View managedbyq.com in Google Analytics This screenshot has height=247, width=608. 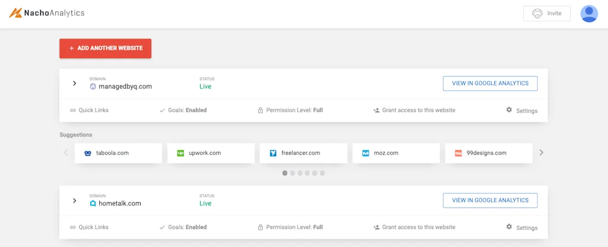point(490,83)
